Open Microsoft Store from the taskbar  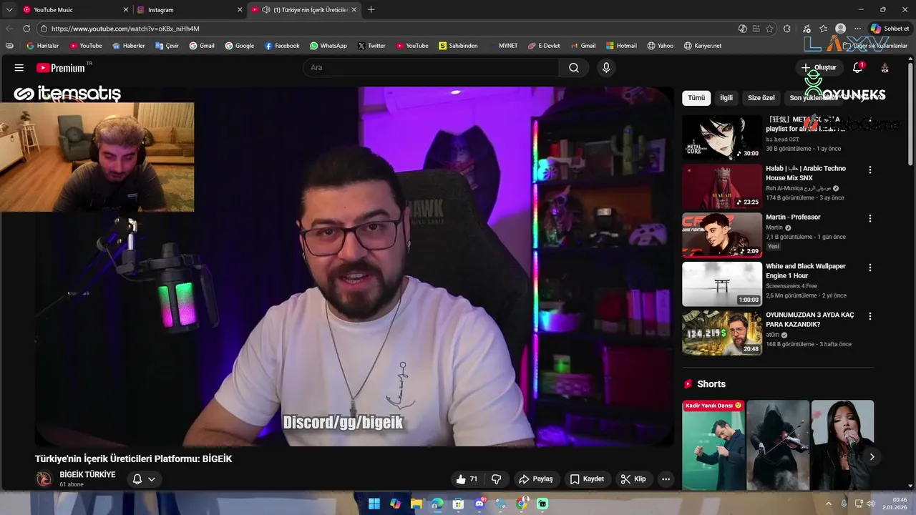458,504
